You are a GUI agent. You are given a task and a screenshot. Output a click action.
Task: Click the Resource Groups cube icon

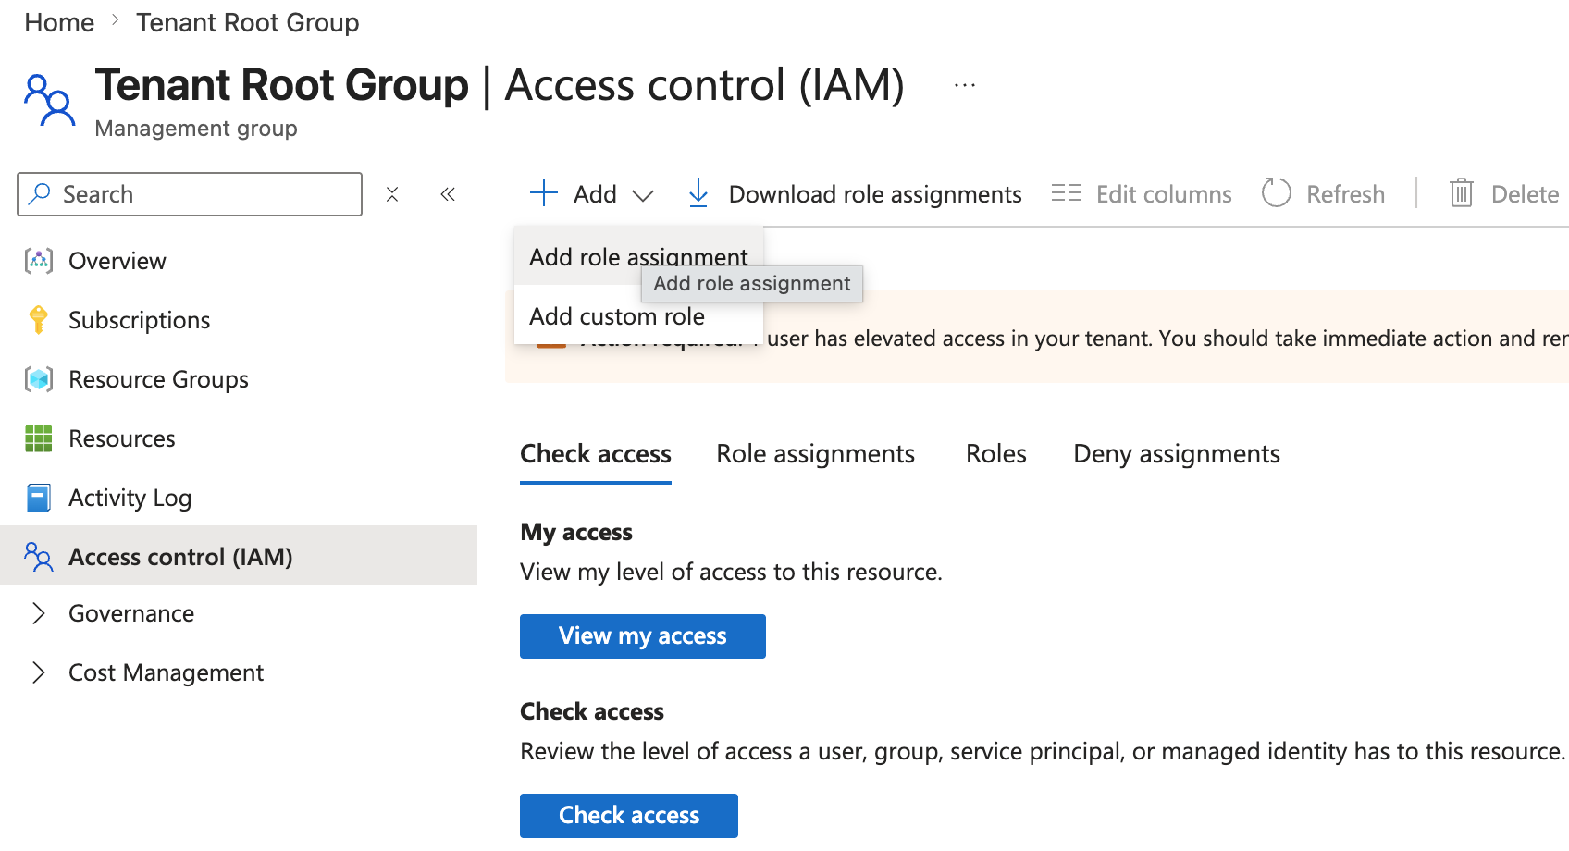tap(39, 379)
